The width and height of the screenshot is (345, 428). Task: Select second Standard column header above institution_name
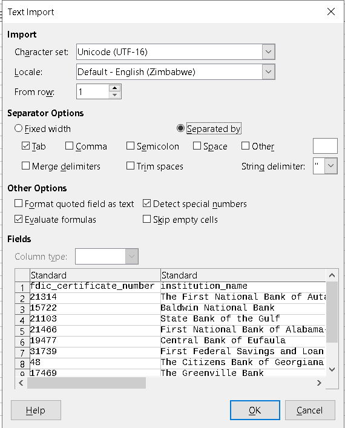pyautogui.click(x=243, y=275)
